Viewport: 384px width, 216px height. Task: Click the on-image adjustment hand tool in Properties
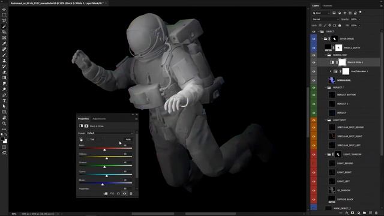81,139
